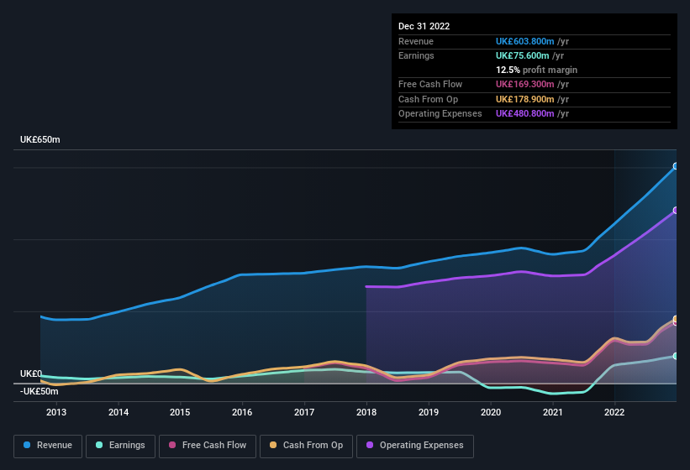Click the Revenue endpoint marker on chart
The image size is (690, 470).
tap(676, 166)
